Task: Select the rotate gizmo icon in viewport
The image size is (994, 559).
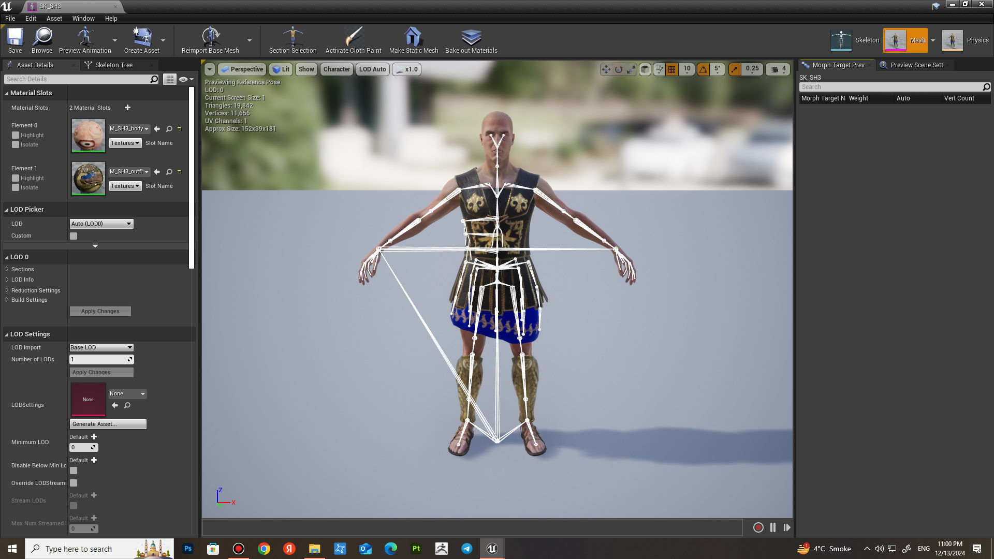Action: tap(618, 69)
